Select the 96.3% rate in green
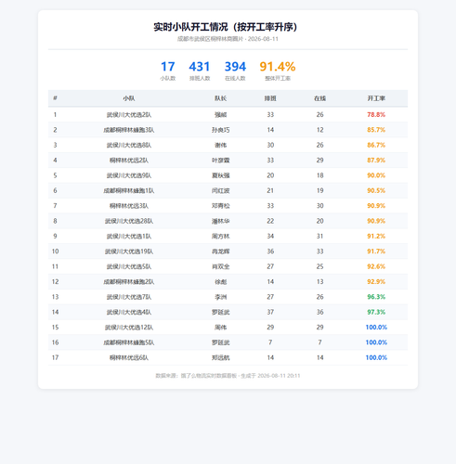 376,297
